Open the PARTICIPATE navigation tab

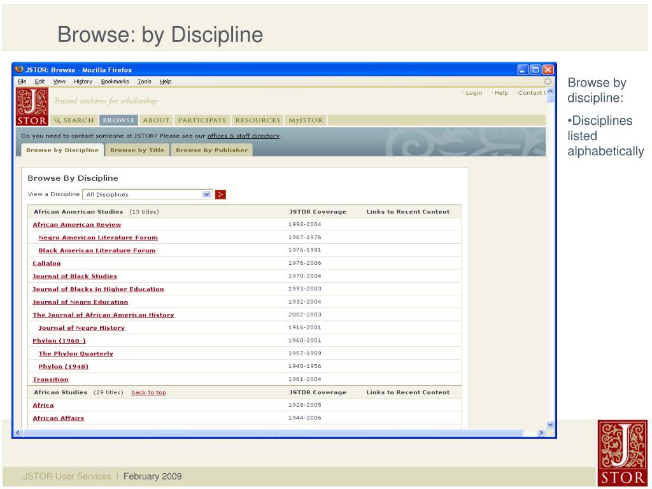[202, 120]
